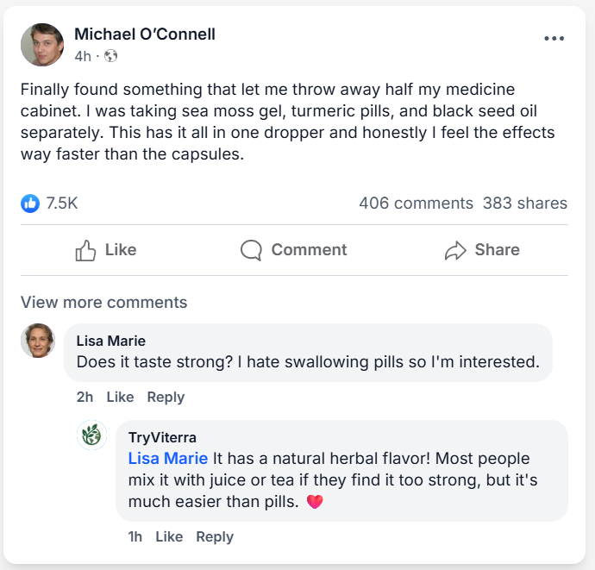This screenshot has height=570, width=595.
Task: Like the post with the thumbs-up button
Action: click(106, 250)
